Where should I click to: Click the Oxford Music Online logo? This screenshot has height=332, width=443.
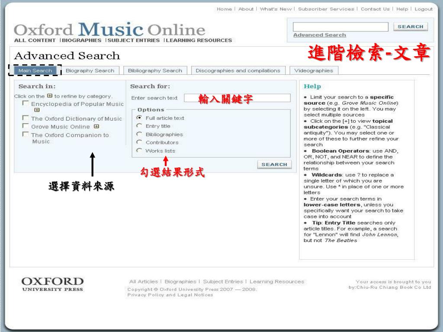(109, 29)
